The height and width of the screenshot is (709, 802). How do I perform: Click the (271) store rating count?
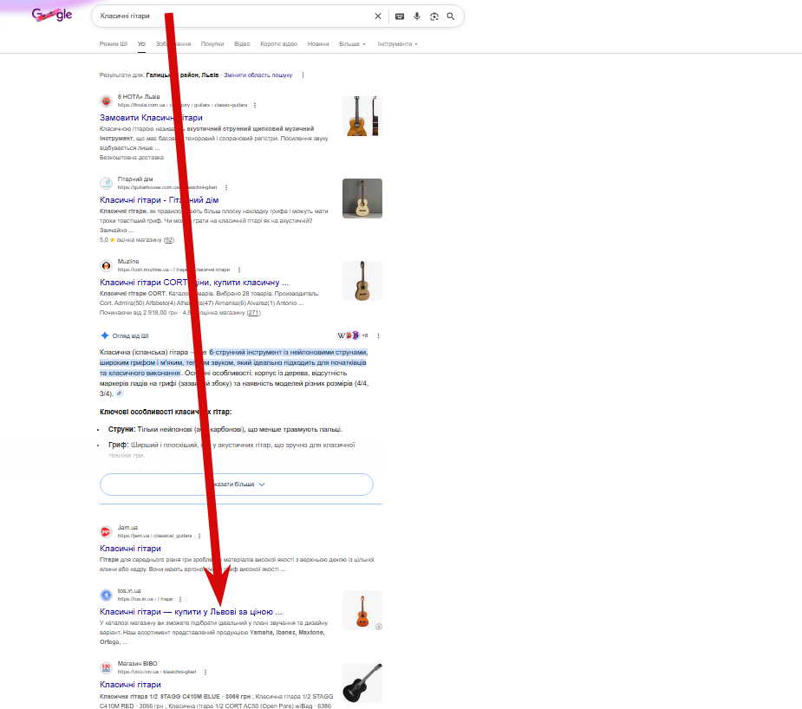(254, 312)
